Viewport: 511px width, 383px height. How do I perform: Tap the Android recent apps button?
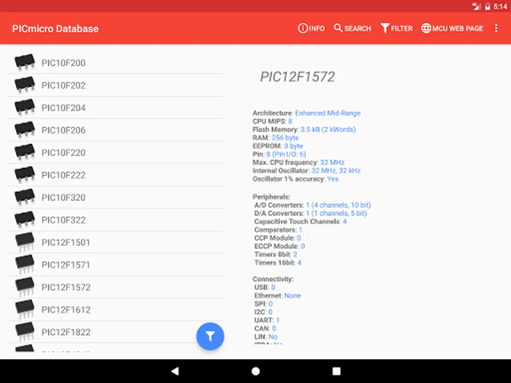[336, 371]
